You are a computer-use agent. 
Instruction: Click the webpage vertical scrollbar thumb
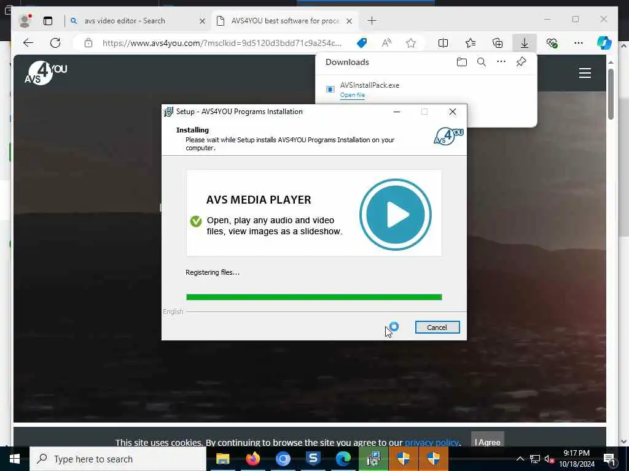[x=611, y=94]
